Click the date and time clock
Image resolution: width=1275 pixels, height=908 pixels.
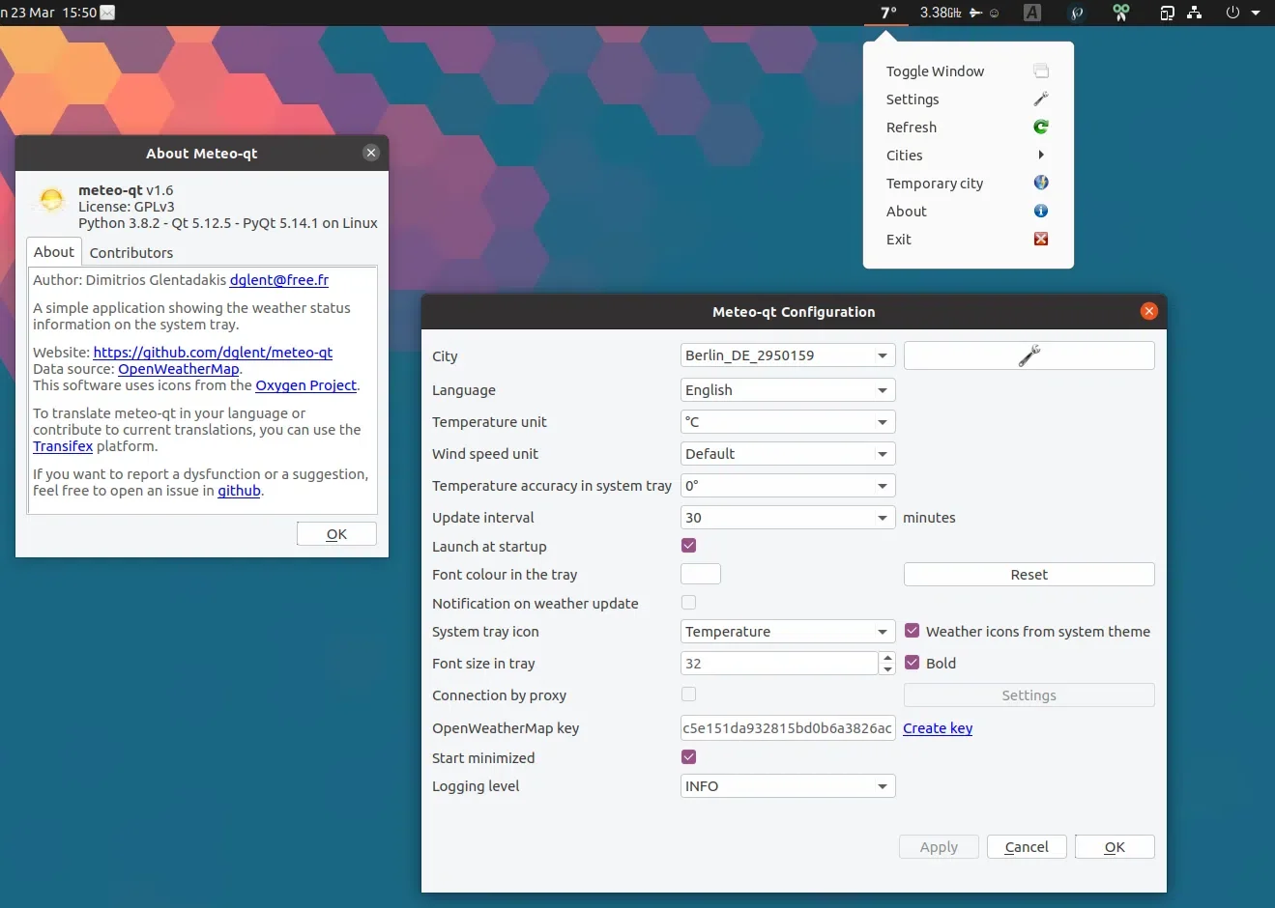(48, 13)
